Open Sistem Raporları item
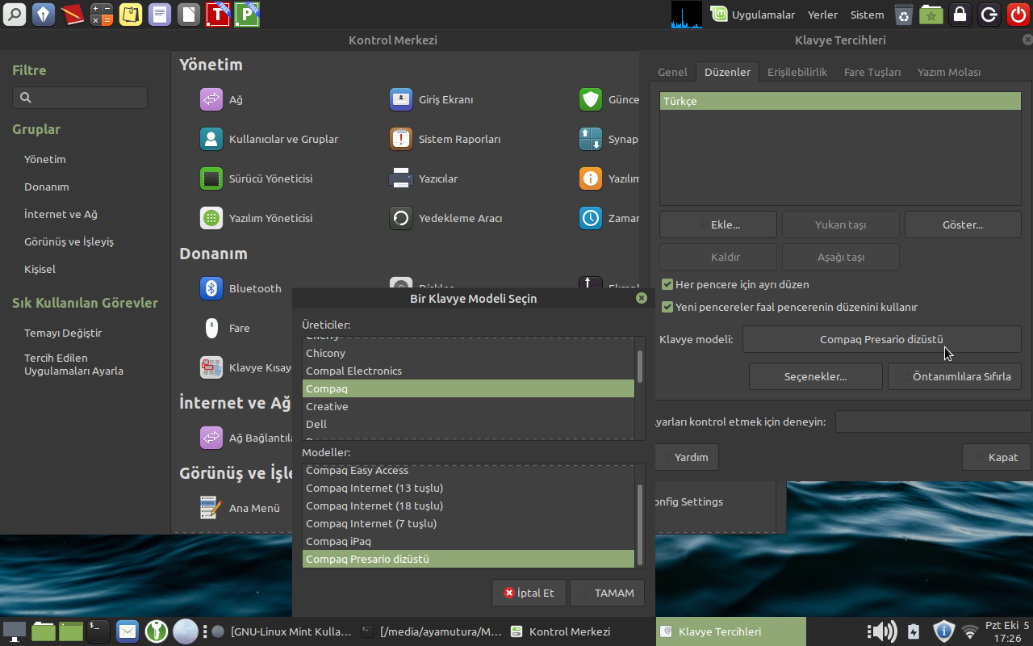The height and width of the screenshot is (646, 1033). pyautogui.click(x=445, y=139)
